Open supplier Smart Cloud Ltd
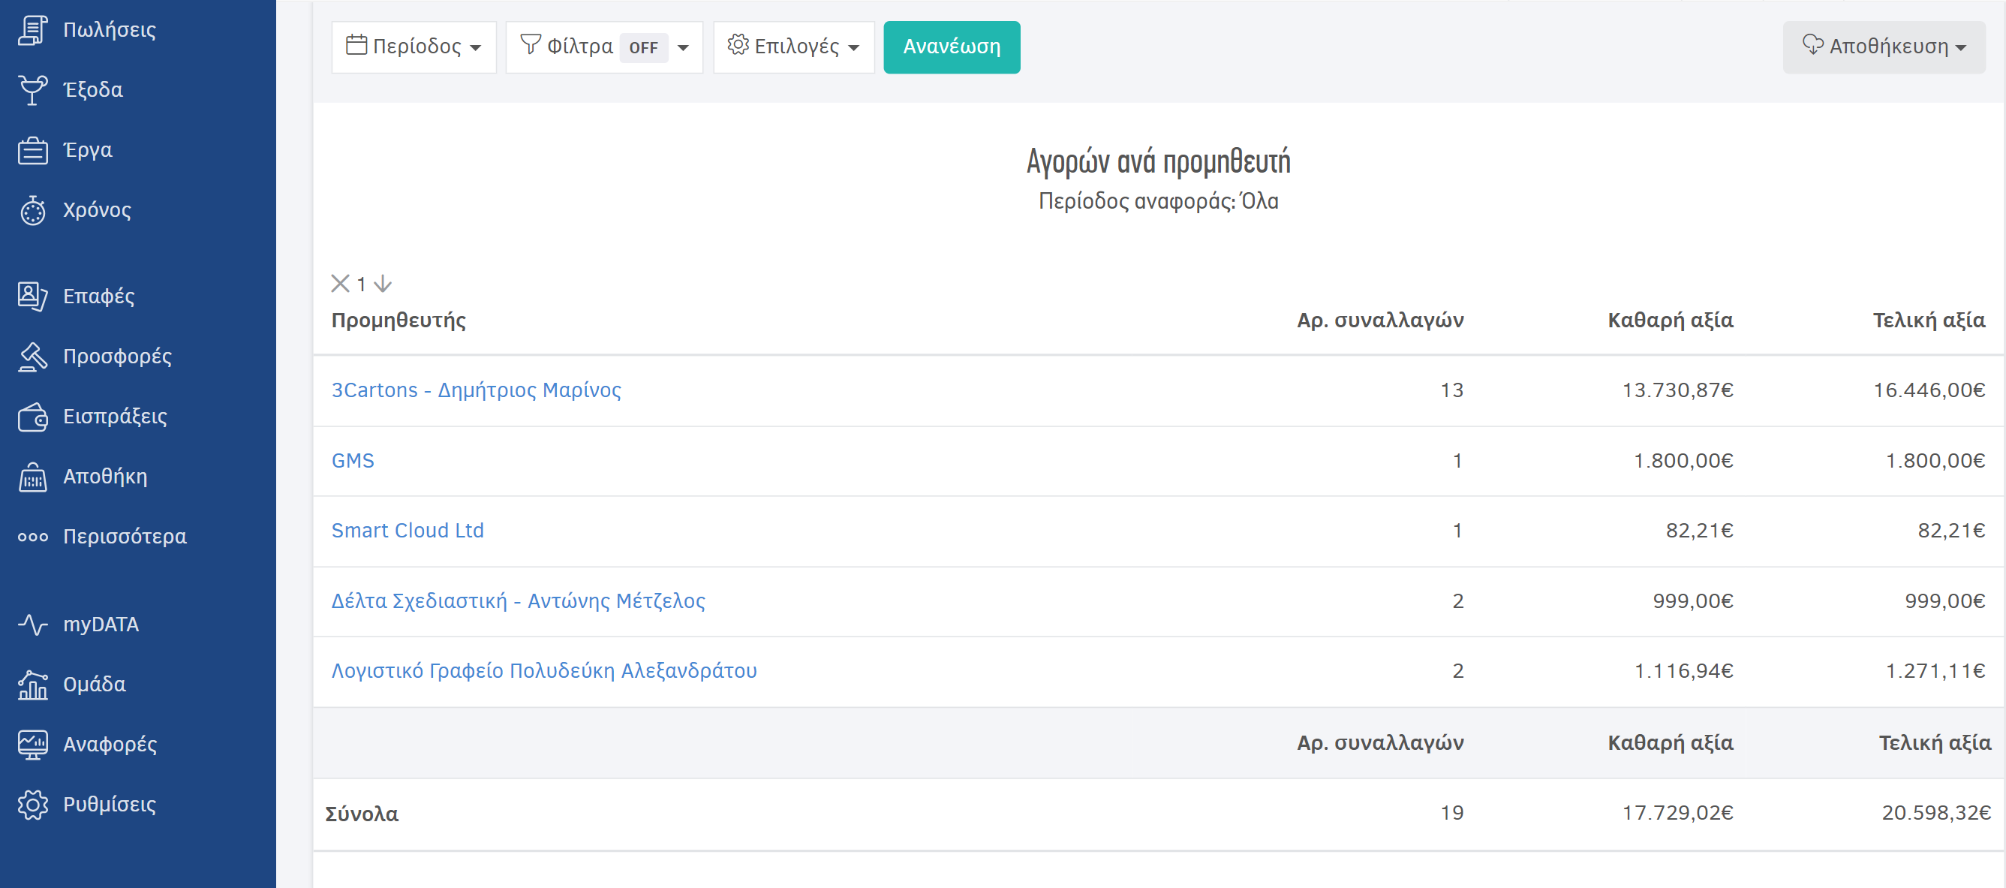The image size is (2006, 888). point(408,531)
